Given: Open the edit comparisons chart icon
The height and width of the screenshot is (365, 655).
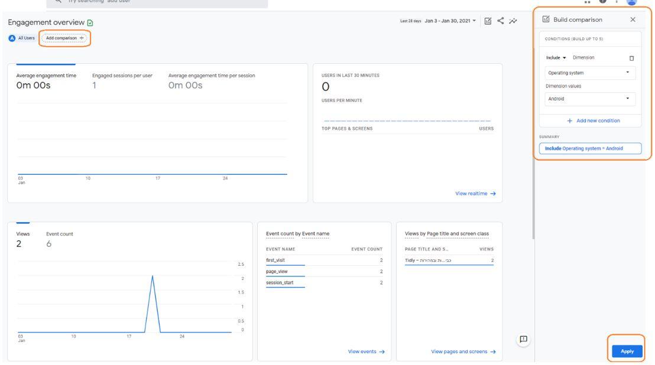Looking at the screenshot, I should point(488,21).
